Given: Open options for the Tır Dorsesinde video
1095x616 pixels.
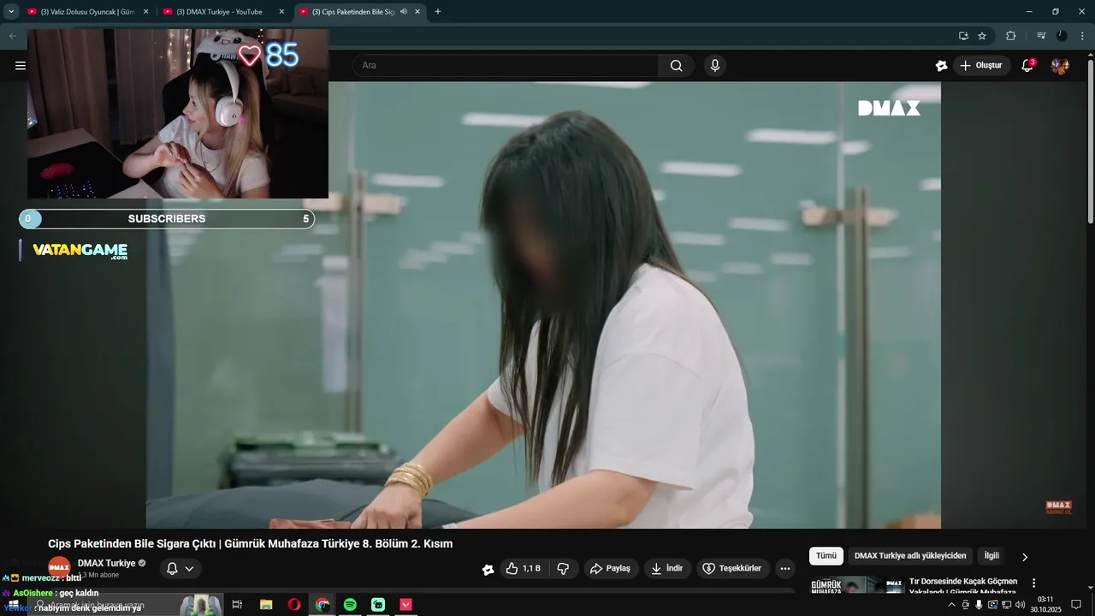Looking at the screenshot, I should click(x=1033, y=583).
